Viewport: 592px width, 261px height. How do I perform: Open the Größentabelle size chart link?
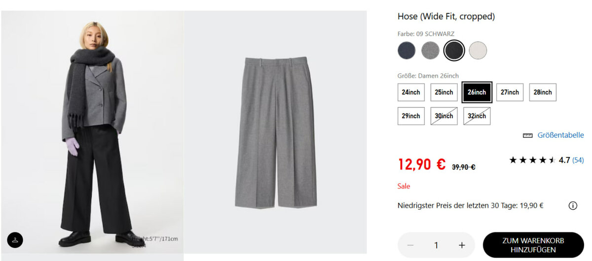[560, 135]
